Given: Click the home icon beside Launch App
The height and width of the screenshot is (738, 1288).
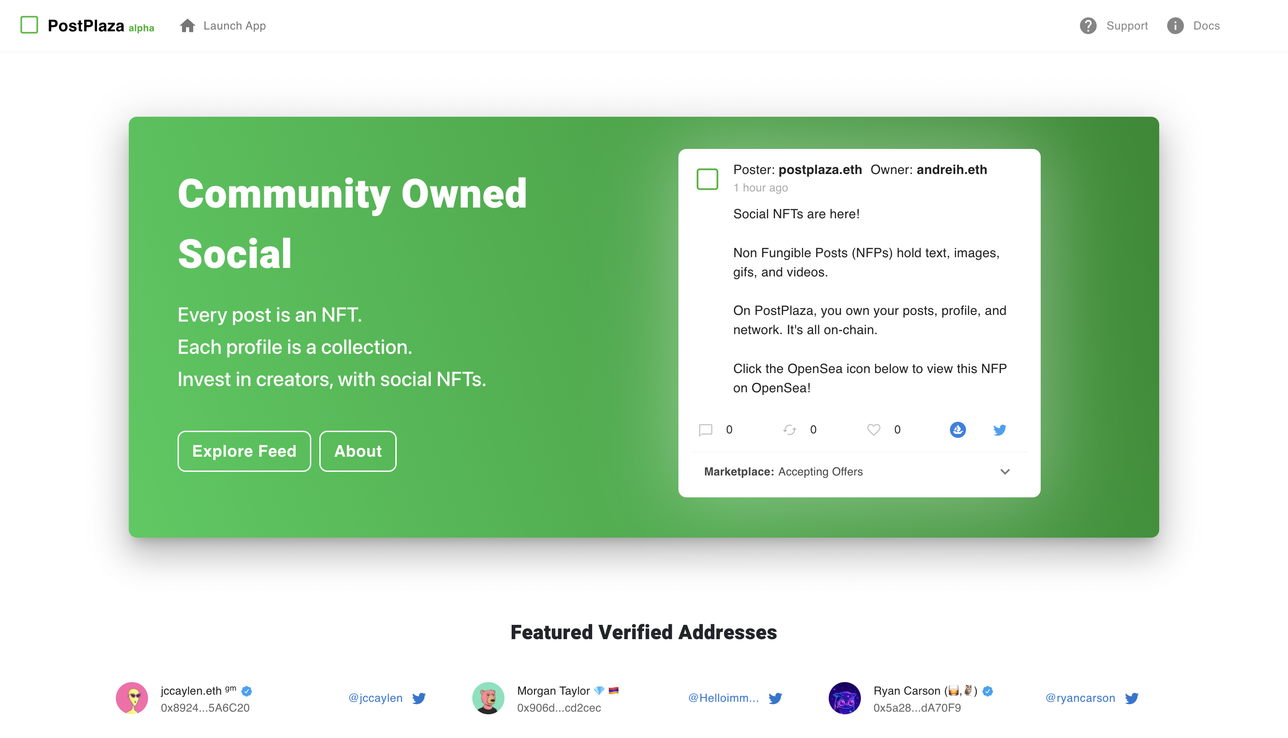Looking at the screenshot, I should point(187,26).
